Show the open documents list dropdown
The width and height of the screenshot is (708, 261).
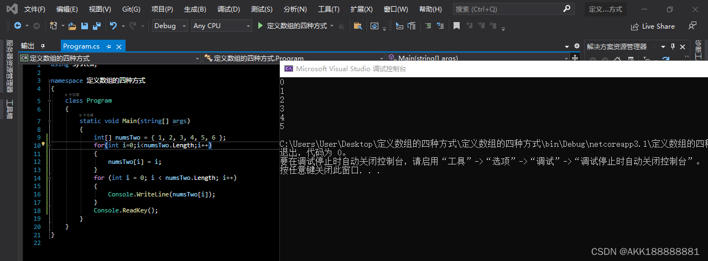(566, 46)
